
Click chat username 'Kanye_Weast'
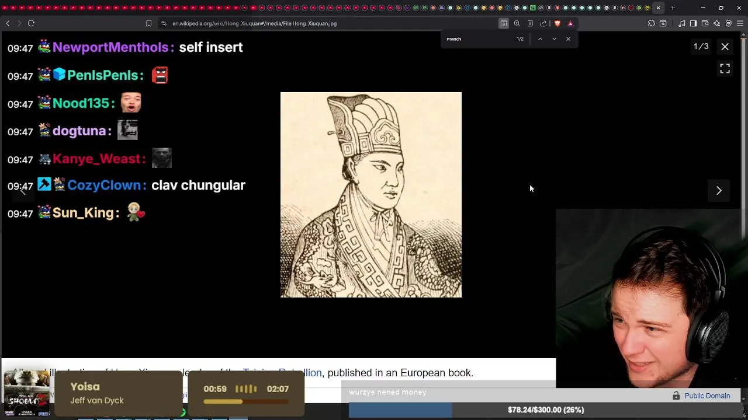[x=96, y=159]
